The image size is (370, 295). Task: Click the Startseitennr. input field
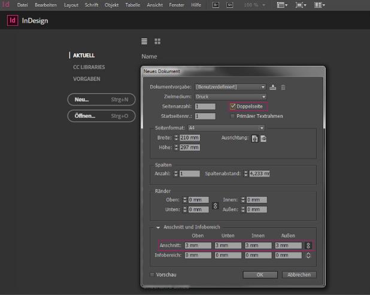(205, 116)
